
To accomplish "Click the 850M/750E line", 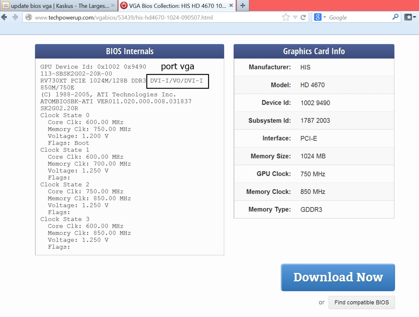I will tap(57, 88).
